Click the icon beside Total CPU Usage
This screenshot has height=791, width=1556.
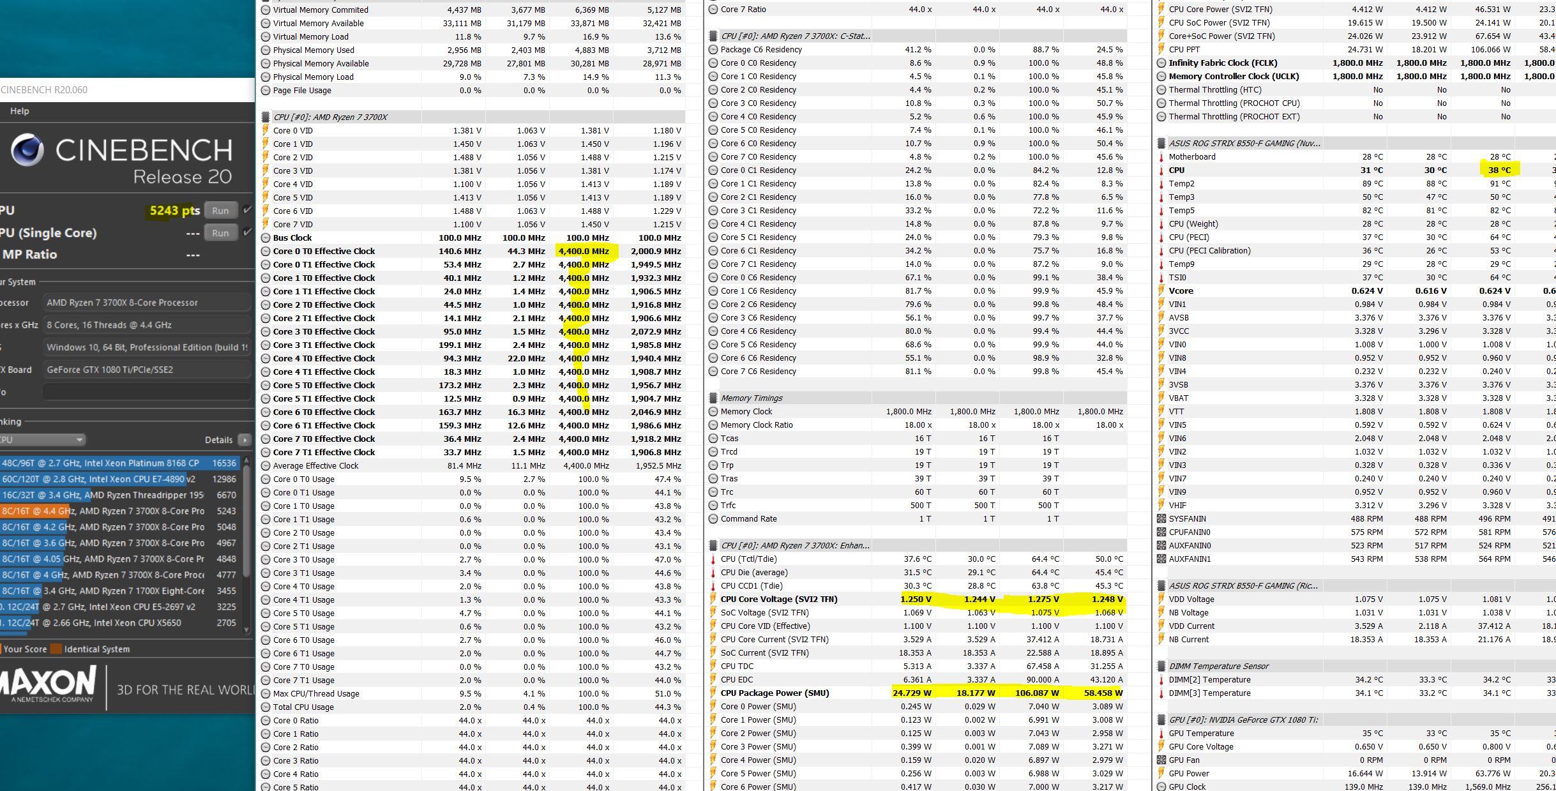(x=266, y=707)
